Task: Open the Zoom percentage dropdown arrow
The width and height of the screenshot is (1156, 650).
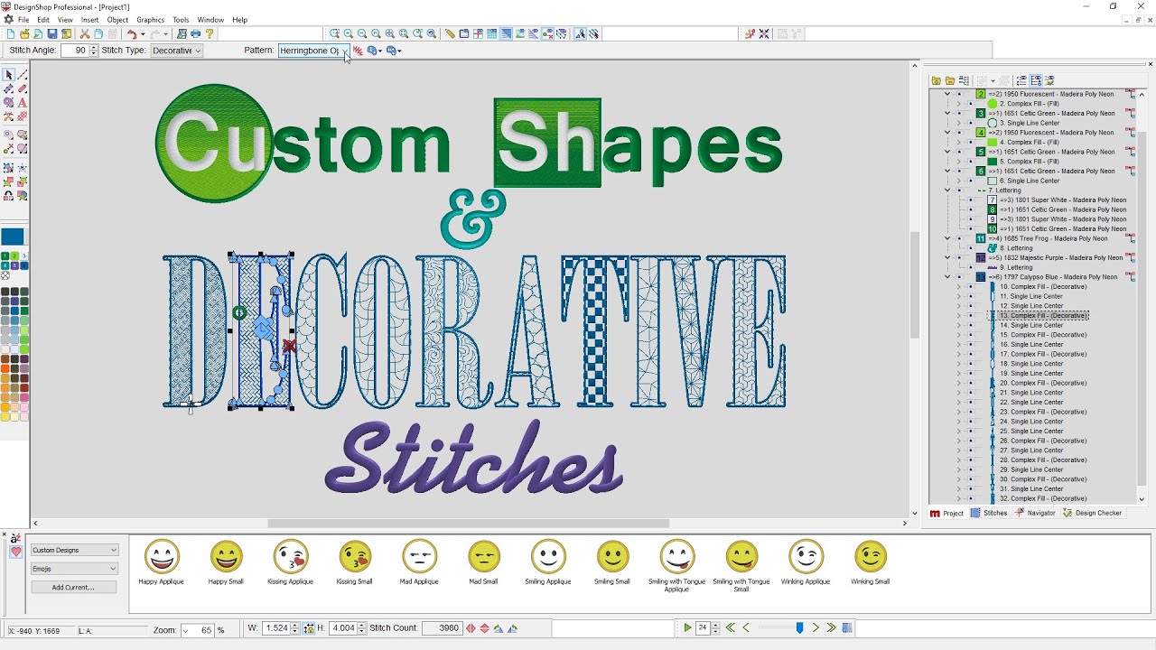Action: pyautogui.click(x=186, y=629)
